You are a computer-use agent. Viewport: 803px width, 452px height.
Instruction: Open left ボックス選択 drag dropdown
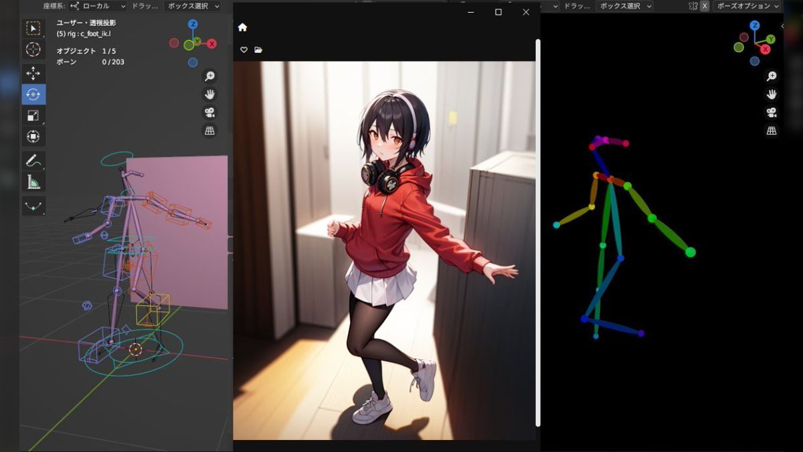pyautogui.click(x=192, y=6)
